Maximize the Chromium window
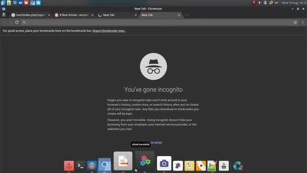Viewport: 307px width, 173px height. (x=298, y=9)
